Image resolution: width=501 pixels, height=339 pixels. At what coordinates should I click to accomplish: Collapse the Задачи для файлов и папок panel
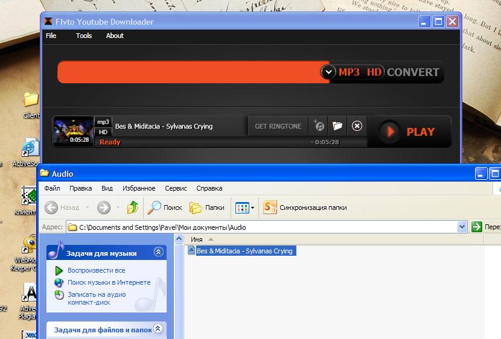158,329
